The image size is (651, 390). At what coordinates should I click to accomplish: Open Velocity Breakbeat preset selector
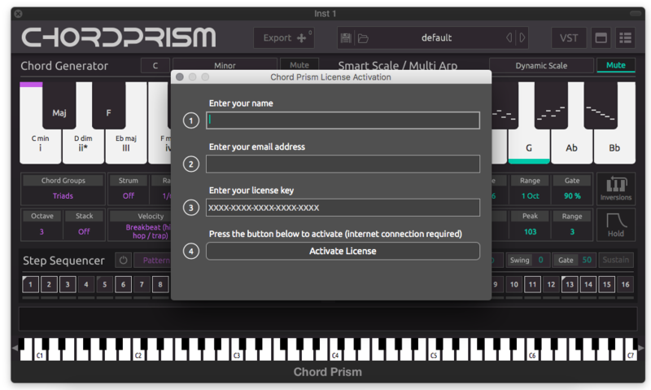pos(149,231)
